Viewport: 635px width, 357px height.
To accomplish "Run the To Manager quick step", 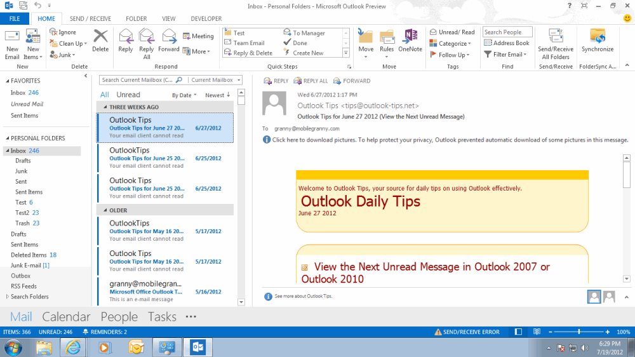I will (x=304, y=33).
